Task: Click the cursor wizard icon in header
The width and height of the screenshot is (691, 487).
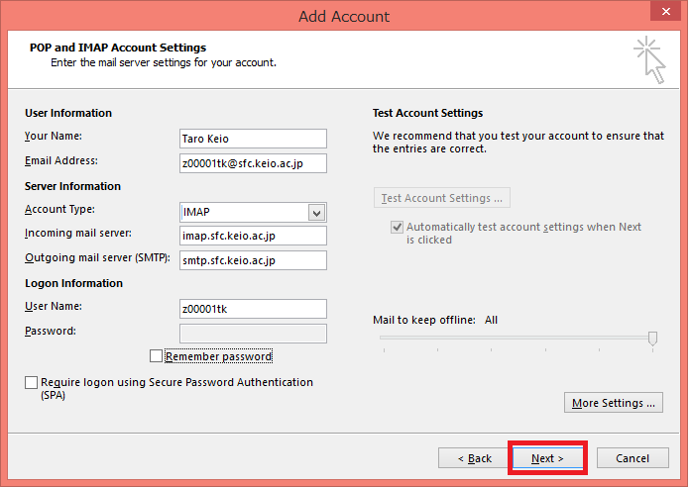Action: click(650, 58)
